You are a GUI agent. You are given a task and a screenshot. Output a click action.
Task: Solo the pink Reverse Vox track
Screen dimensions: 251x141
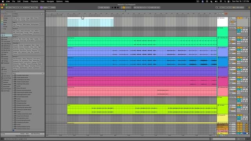coord(244,87)
